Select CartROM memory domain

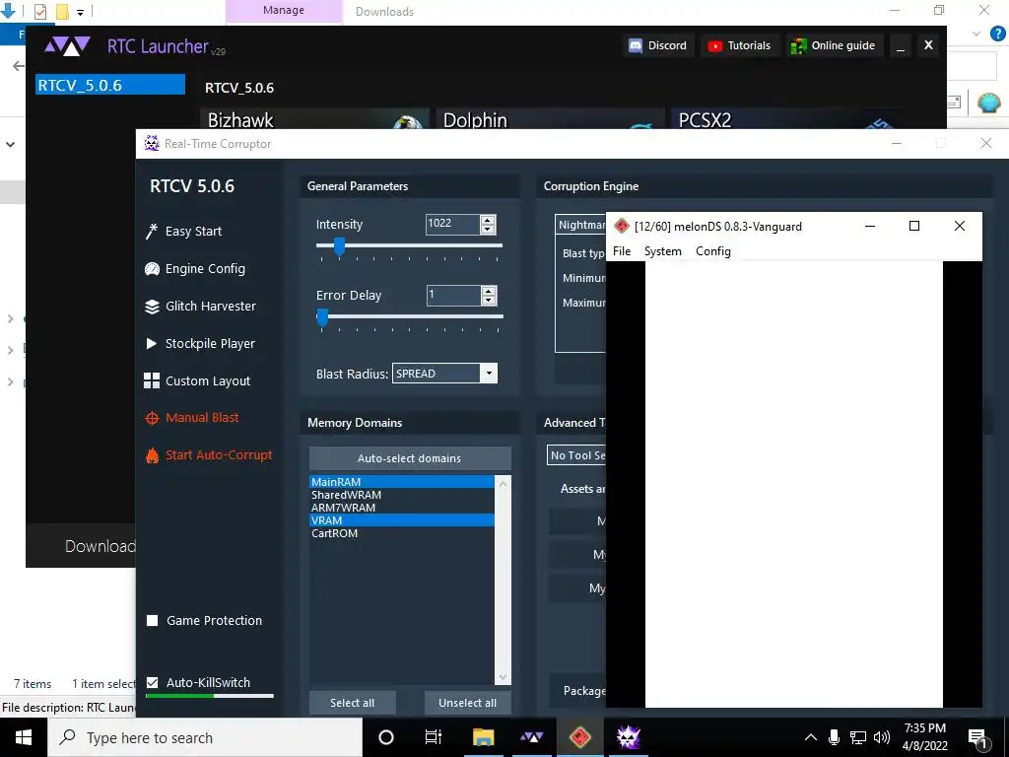[x=402, y=533]
